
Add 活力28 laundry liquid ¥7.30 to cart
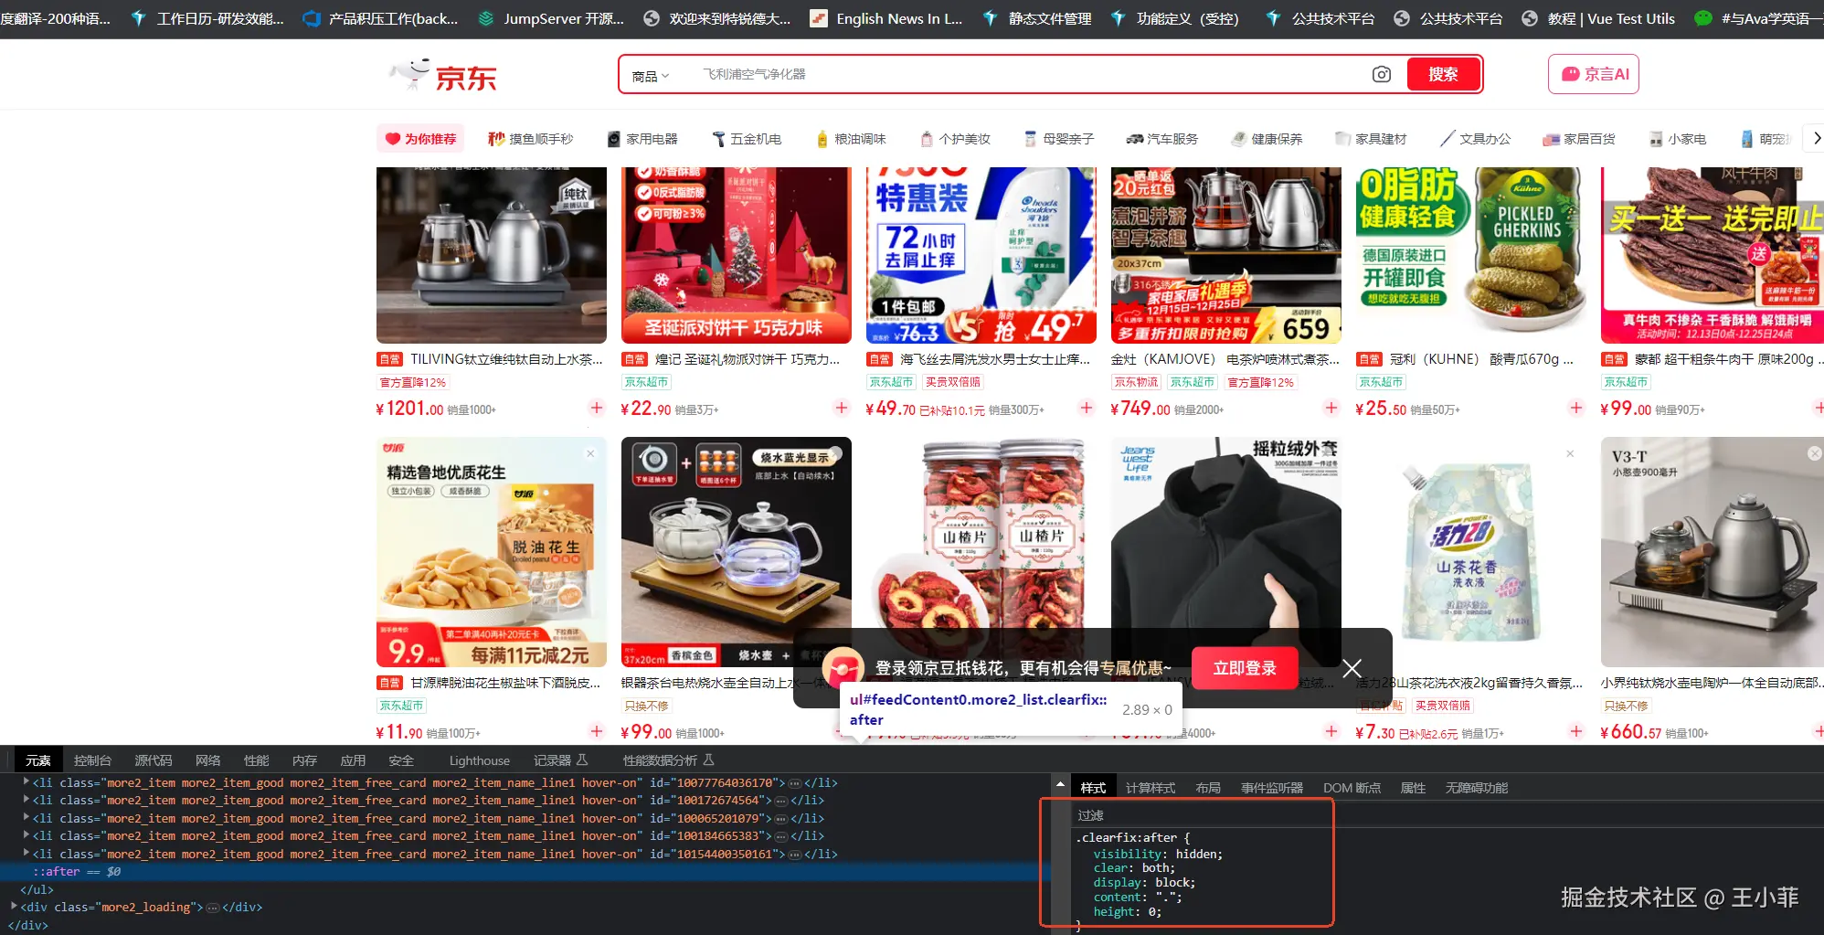(1576, 731)
